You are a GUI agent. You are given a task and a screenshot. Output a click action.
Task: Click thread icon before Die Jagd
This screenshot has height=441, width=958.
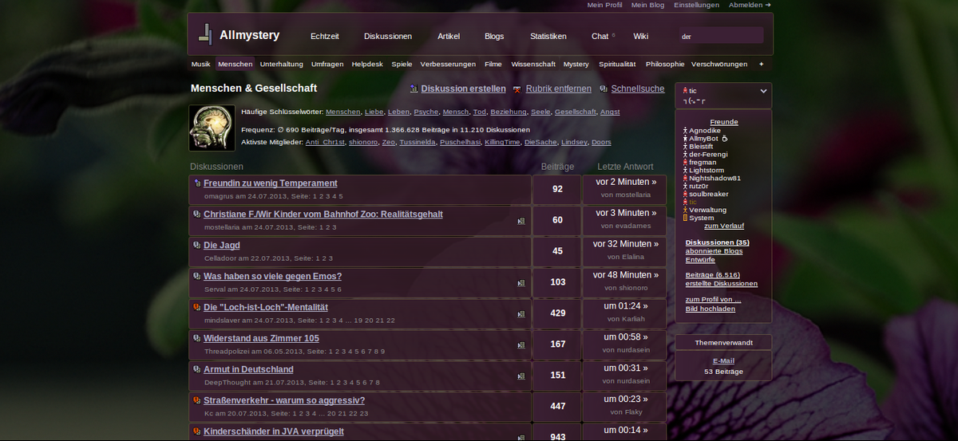[196, 246]
